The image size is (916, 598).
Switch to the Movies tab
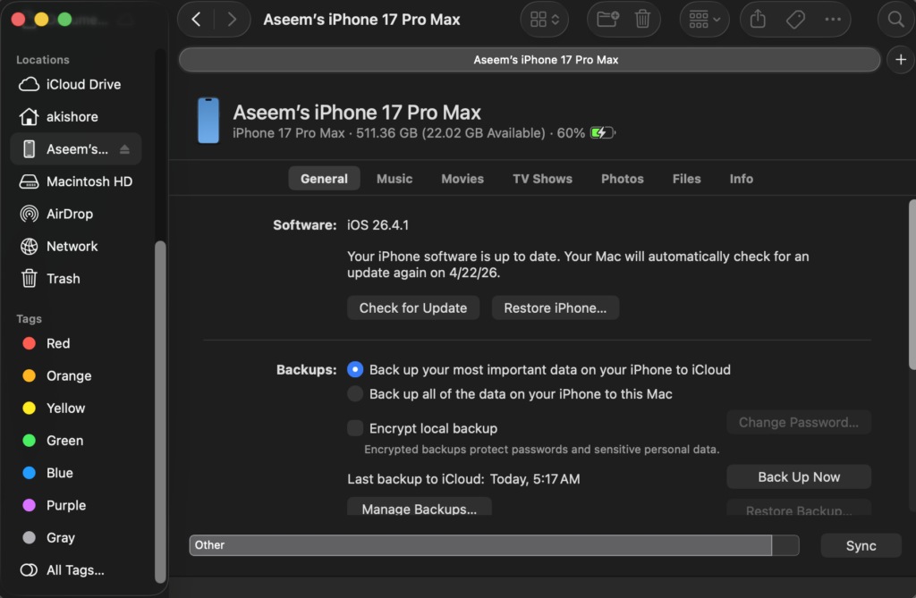pos(462,179)
